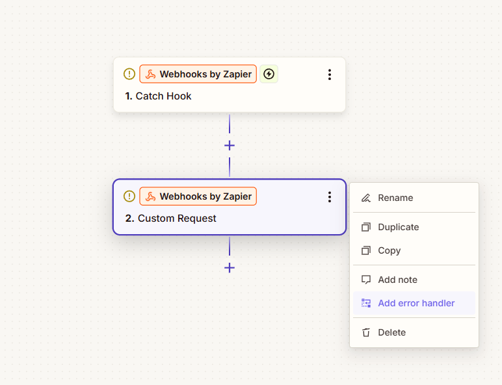Select Copy in the step context menu

[x=389, y=250]
